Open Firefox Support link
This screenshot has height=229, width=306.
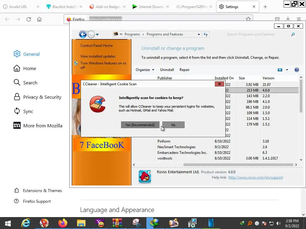32,201
